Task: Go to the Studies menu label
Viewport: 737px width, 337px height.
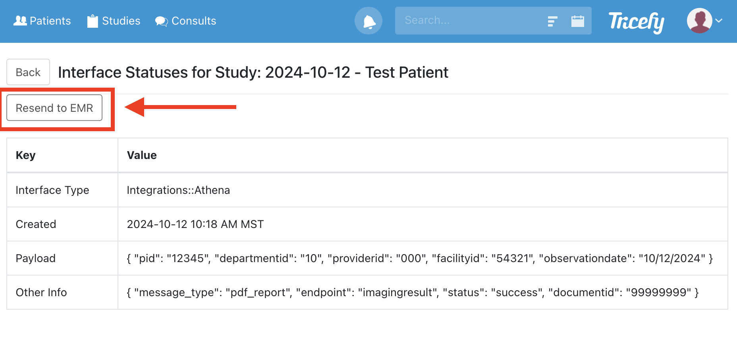Action: pyautogui.click(x=121, y=21)
